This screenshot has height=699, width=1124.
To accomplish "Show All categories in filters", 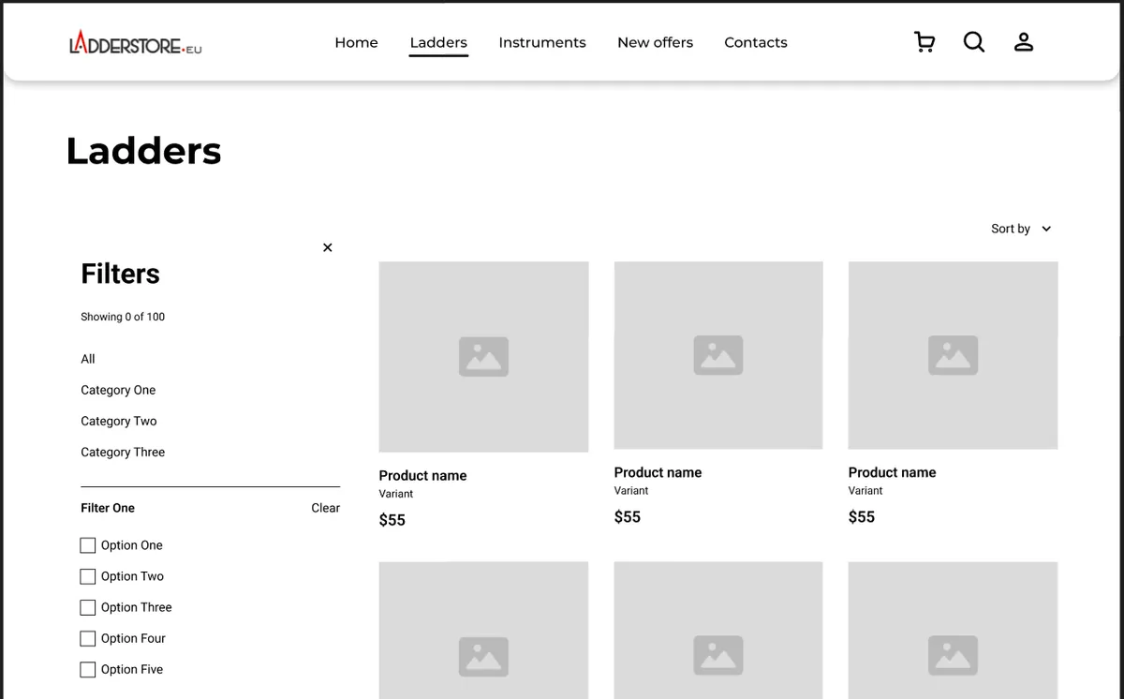I will [88, 359].
